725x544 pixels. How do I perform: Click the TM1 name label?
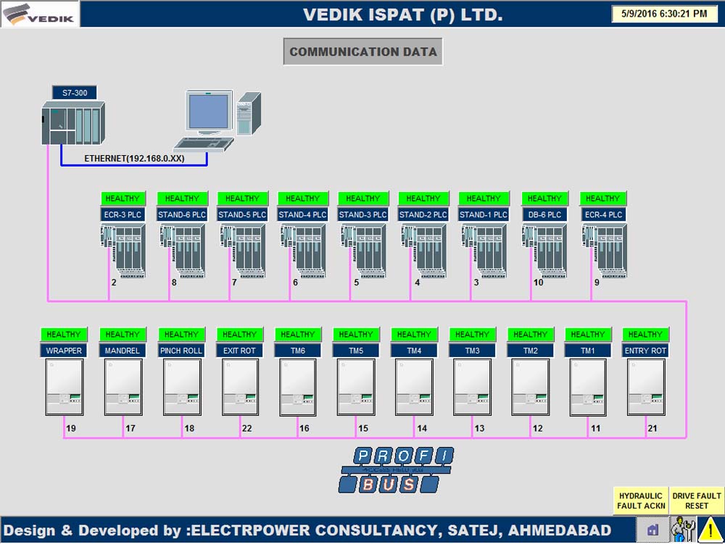pyautogui.click(x=588, y=351)
